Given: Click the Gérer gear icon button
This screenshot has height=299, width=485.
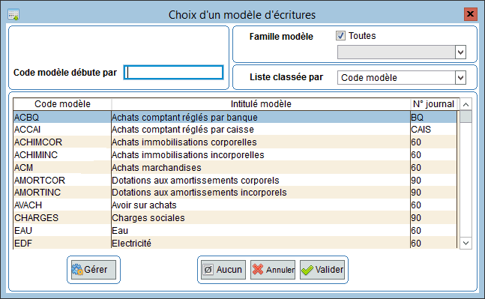Looking at the screenshot, I should [x=94, y=270].
